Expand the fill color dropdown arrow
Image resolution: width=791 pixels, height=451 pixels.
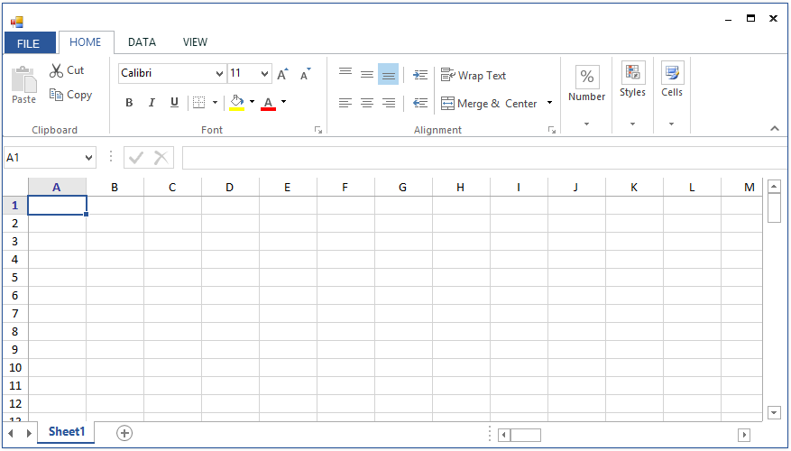(253, 102)
